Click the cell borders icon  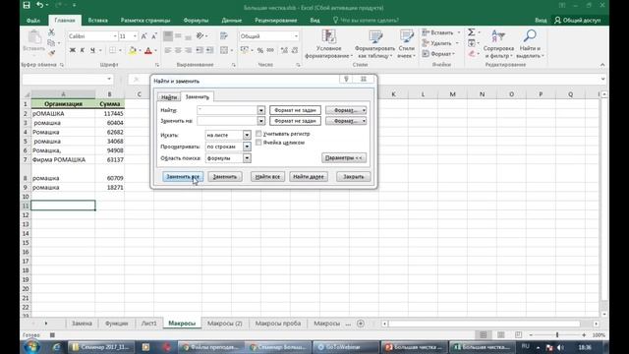coord(113,50)
